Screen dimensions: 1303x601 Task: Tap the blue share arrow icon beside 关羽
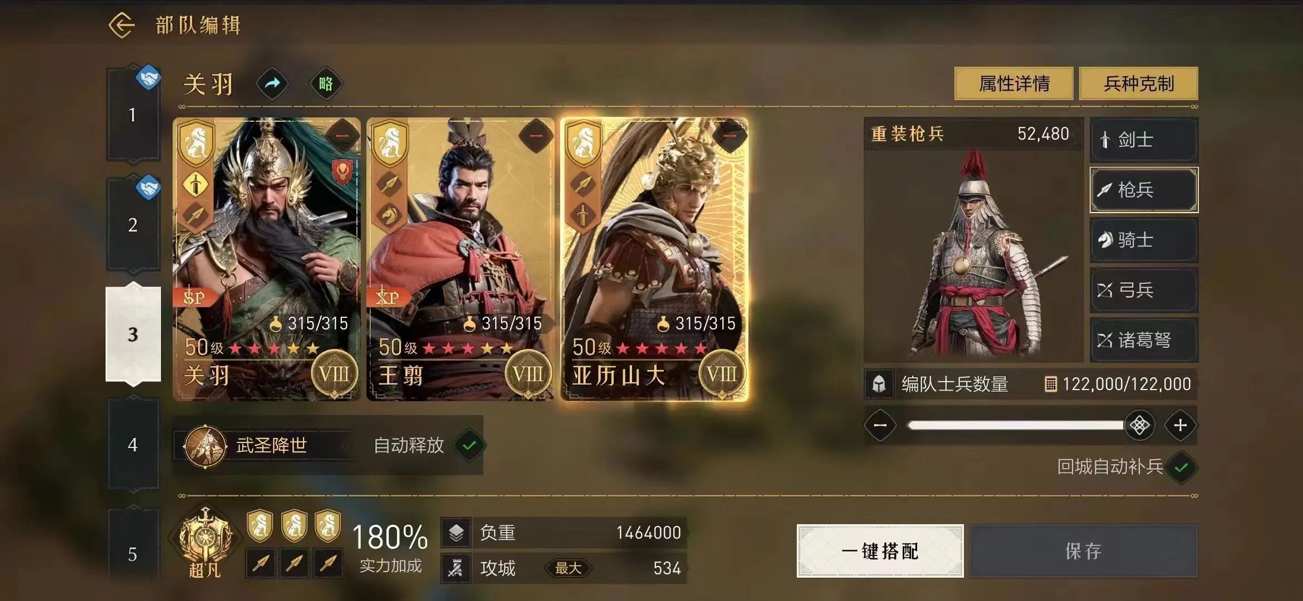(x=272, y=84)
